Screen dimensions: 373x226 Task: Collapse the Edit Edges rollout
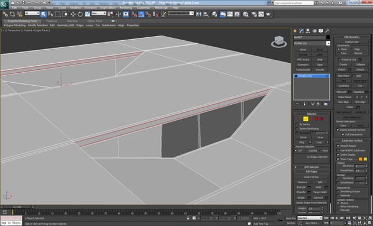pyautogui.click(x=311, y=172)
